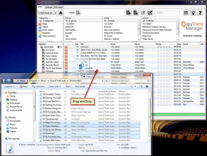Click the Explorer back arrow button
207x156 pixels.
coord(4,81)
